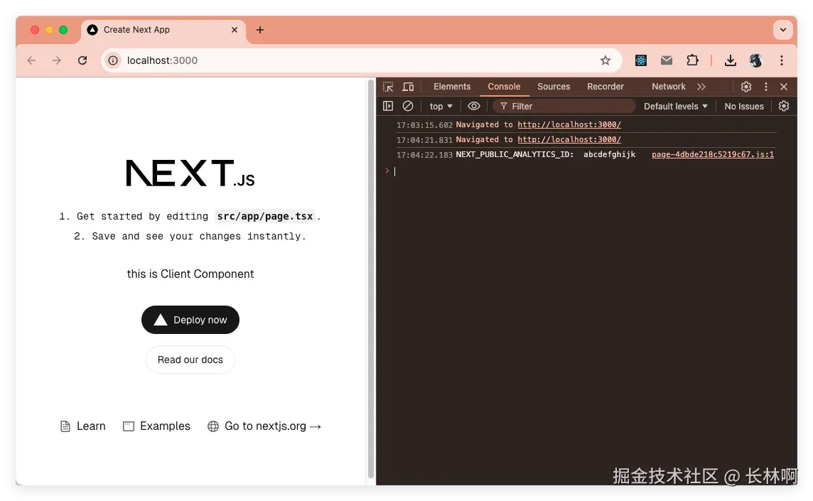Clear the console
813x501 pixels.
click(x=408, y=107)
